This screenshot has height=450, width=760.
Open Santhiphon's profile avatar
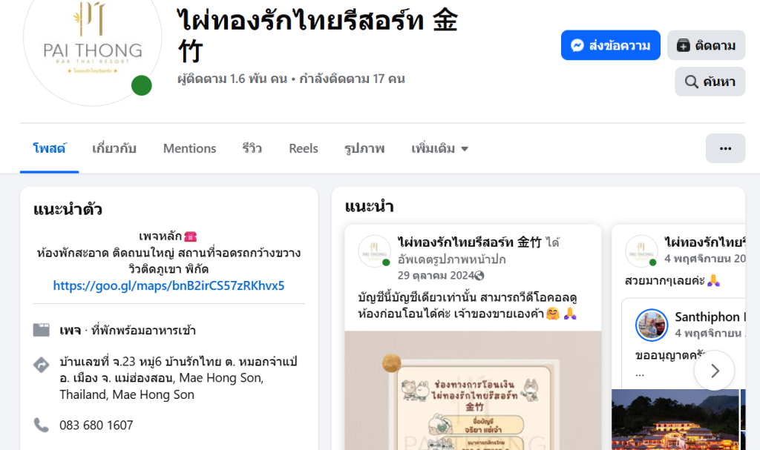point(652,325)
